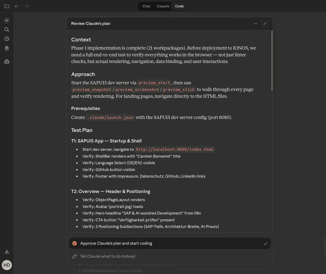Minimize the Review Claude's plan panel
This screenshot has height=274, width=326.
coord(256,24)
